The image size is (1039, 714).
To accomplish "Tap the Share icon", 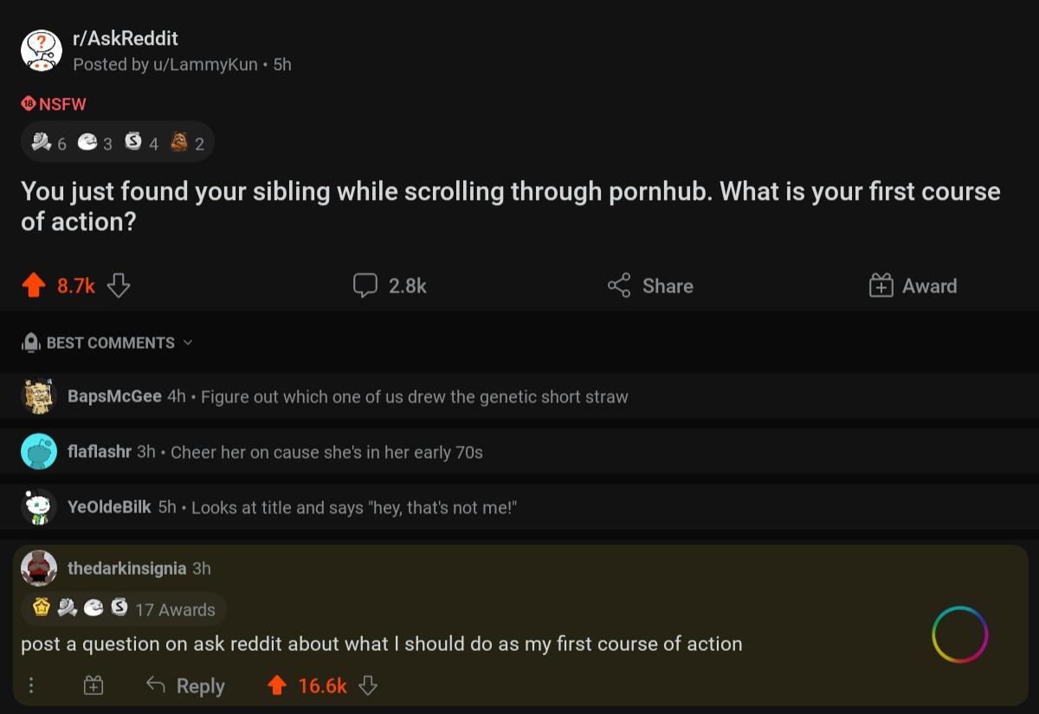I will pos(617,285).
